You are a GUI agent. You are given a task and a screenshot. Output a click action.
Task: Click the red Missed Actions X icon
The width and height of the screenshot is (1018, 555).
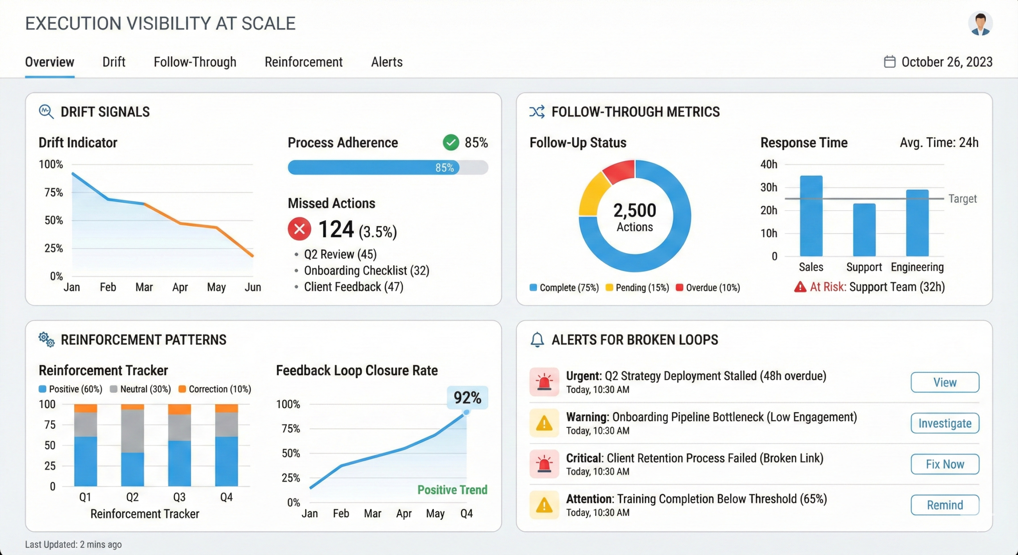pos(299,228)
